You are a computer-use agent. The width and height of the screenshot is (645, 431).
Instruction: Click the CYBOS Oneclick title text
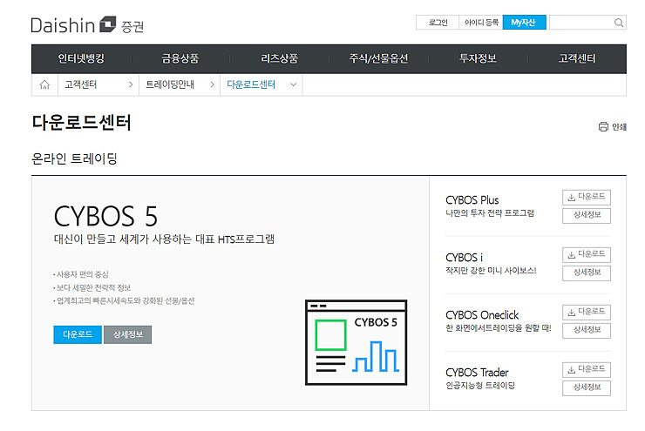pyautogui.click(x=482, y=315)
